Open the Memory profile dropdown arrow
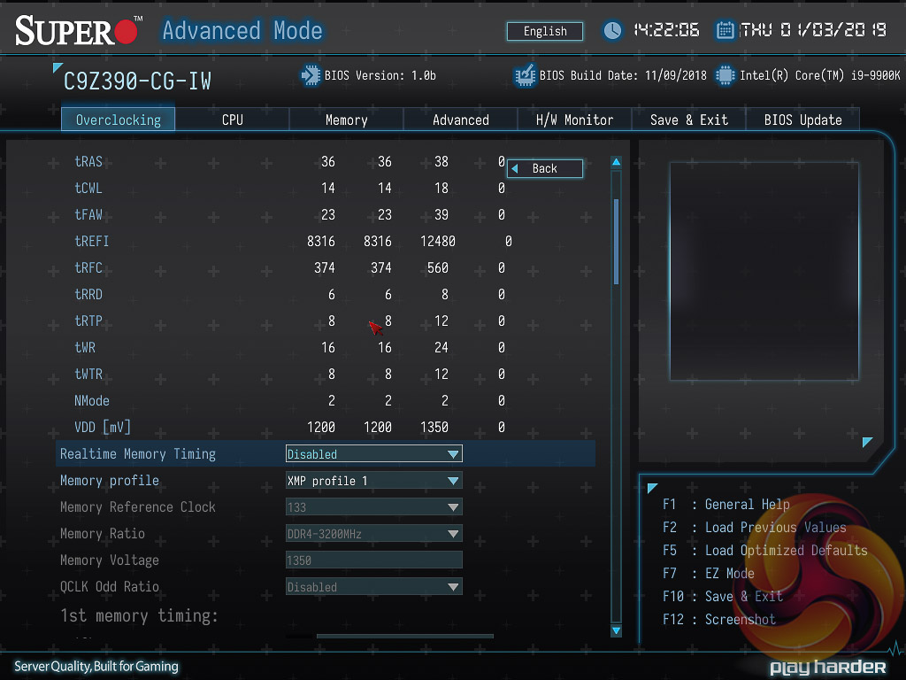906x680 pixels. point(453,481)
